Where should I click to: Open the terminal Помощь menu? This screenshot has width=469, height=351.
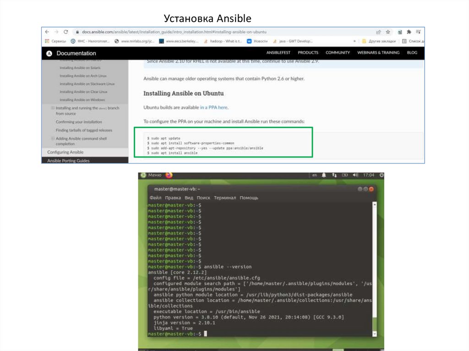[249, 198]
